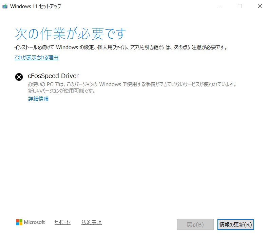Click the インストールを続けて instruction sentence
This screenshot has height=240, width=270.
click(x=120, y=47)
